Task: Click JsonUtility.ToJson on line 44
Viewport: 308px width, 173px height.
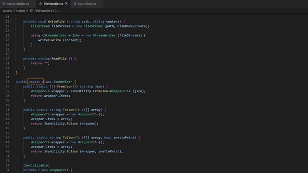Action: point(61,124)
